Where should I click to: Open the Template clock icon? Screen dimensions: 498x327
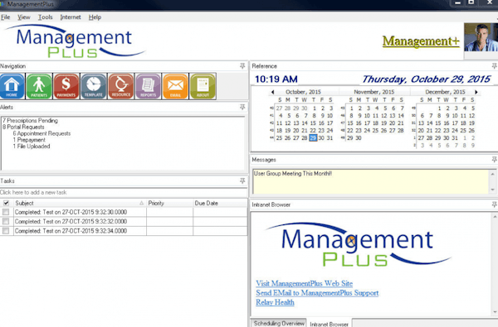(93, 86)
